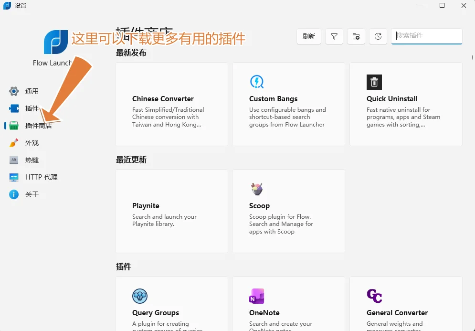Open the 关于 page
This screenshot has width=475, height=331.
tap(32, 194)
